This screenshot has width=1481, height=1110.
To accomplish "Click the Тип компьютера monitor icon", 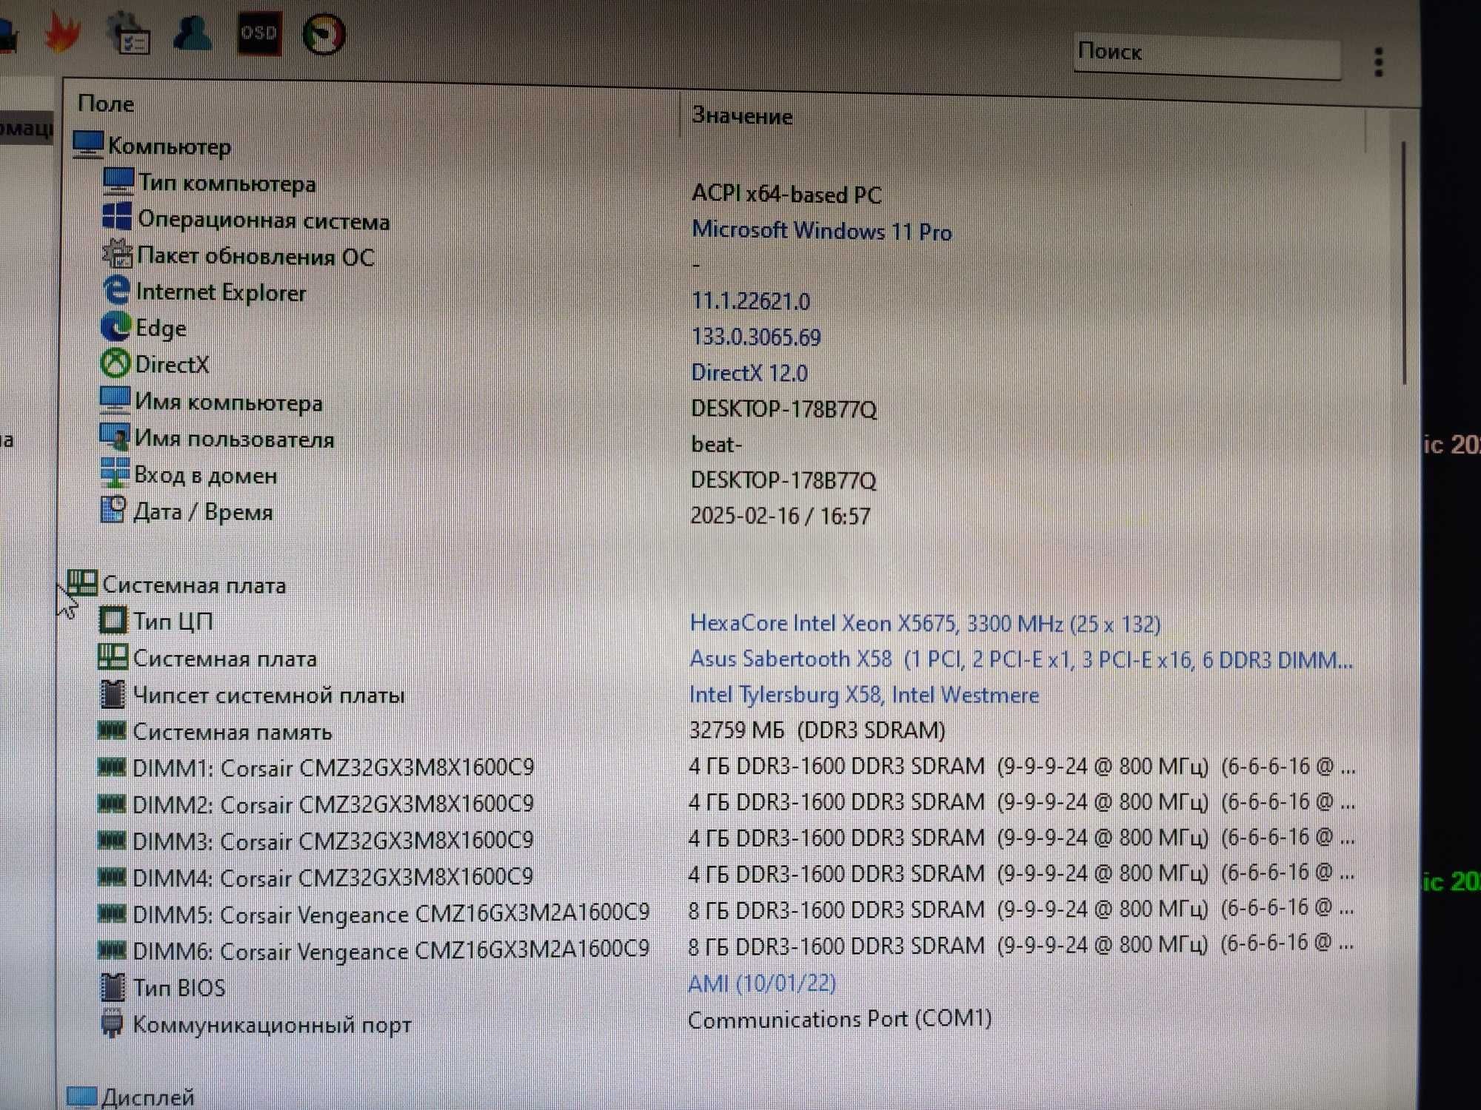I will 118,181.
